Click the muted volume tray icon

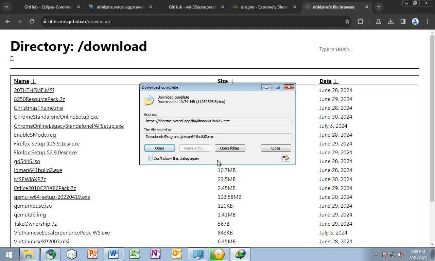point(401,255)
